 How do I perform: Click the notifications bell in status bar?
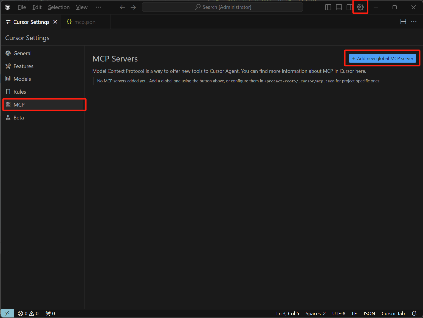(x=414, y=313)
